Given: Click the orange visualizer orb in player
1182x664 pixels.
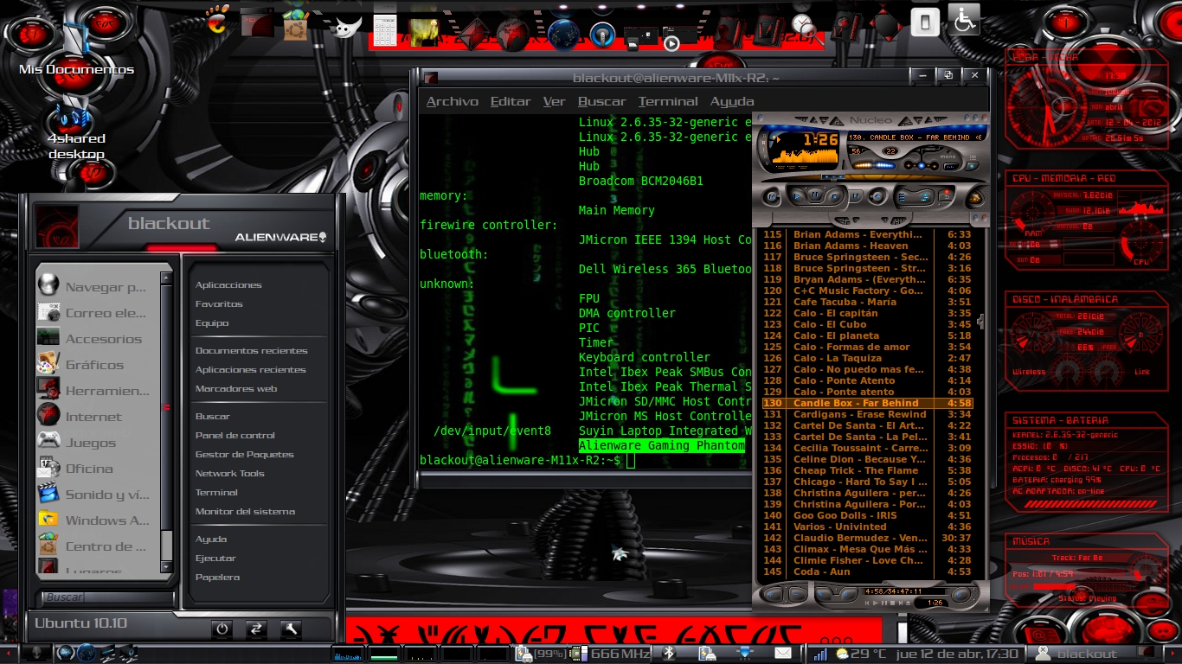Looking at the screenshot, I should point(975,198).
